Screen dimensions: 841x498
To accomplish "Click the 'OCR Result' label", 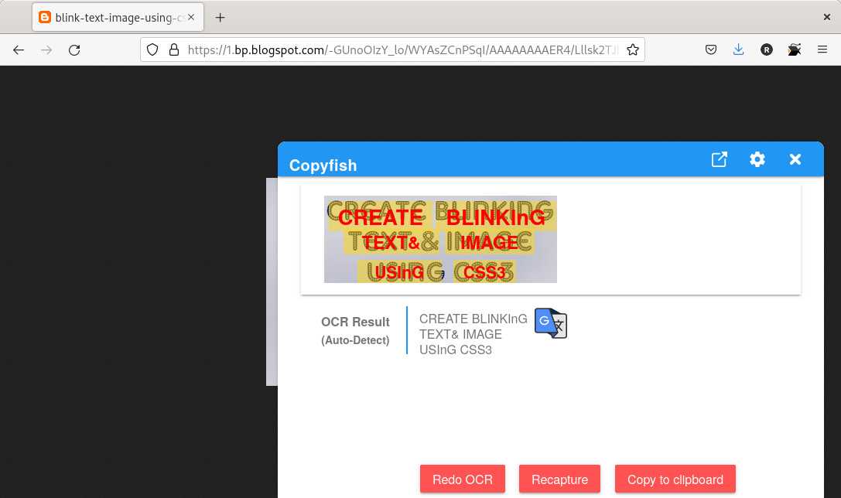I will tap(355, 322).
